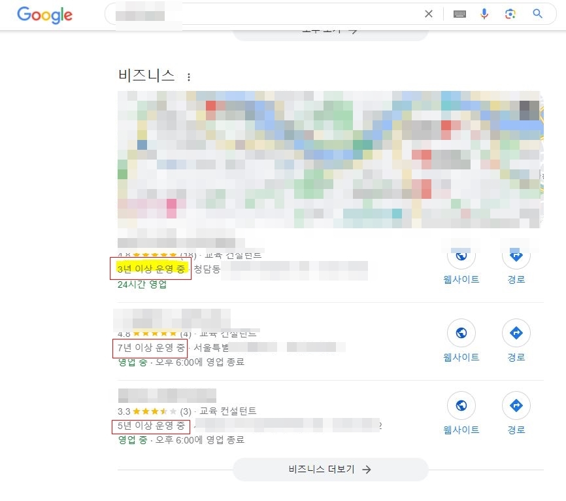
Task: Open 웹사이트 globe icon for third business
Action: pyautogui.click(x=461, y=406)
